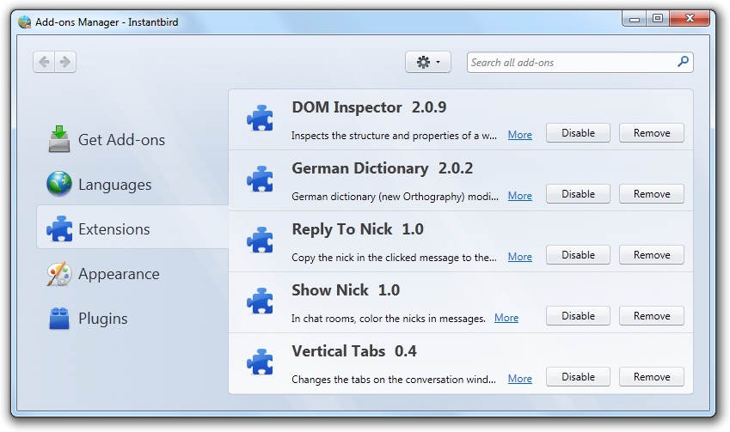Click the magnifier search icon
Image resolution: width=730 pixels, height=432 pixels.
[683, 61]
